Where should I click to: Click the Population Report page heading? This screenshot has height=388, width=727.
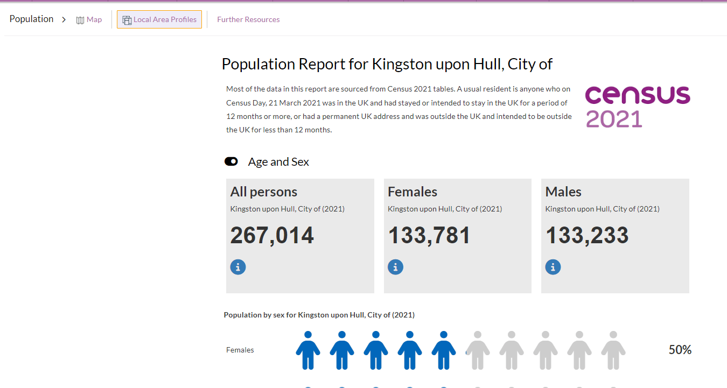pyautogui.click(x=387, y=64)
